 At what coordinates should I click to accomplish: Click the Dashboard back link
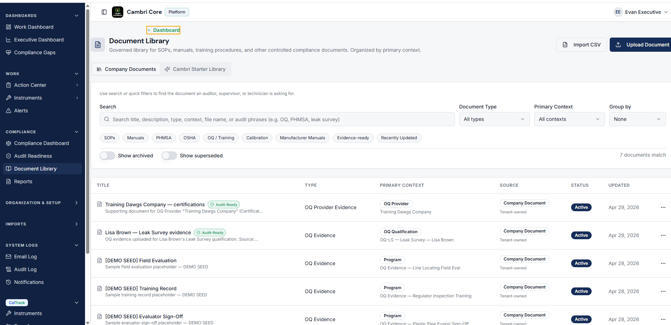pos(163,30)
